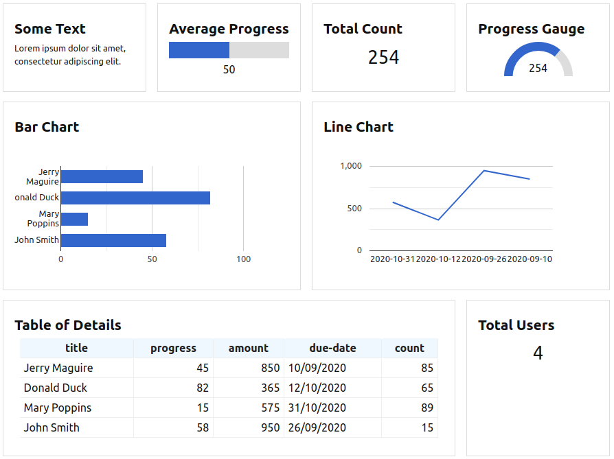Sort by the count column header
The image size is (614, 459).
409,348
